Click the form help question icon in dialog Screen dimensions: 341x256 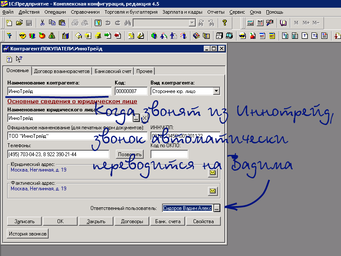9,59
